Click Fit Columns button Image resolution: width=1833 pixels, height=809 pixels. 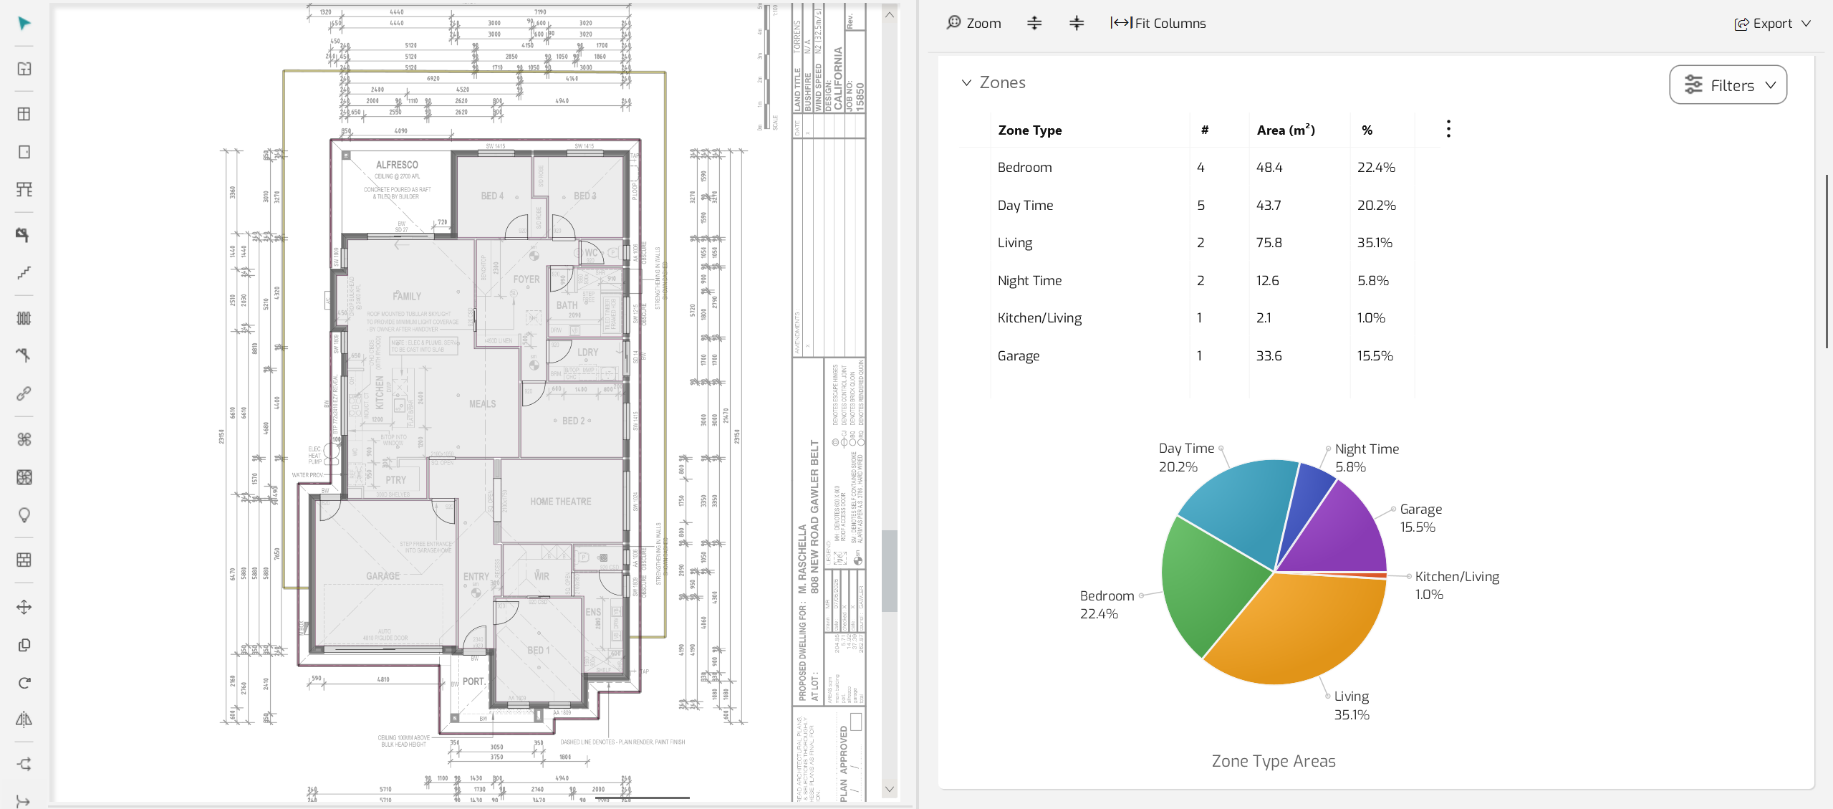(x=1158, y=23)
